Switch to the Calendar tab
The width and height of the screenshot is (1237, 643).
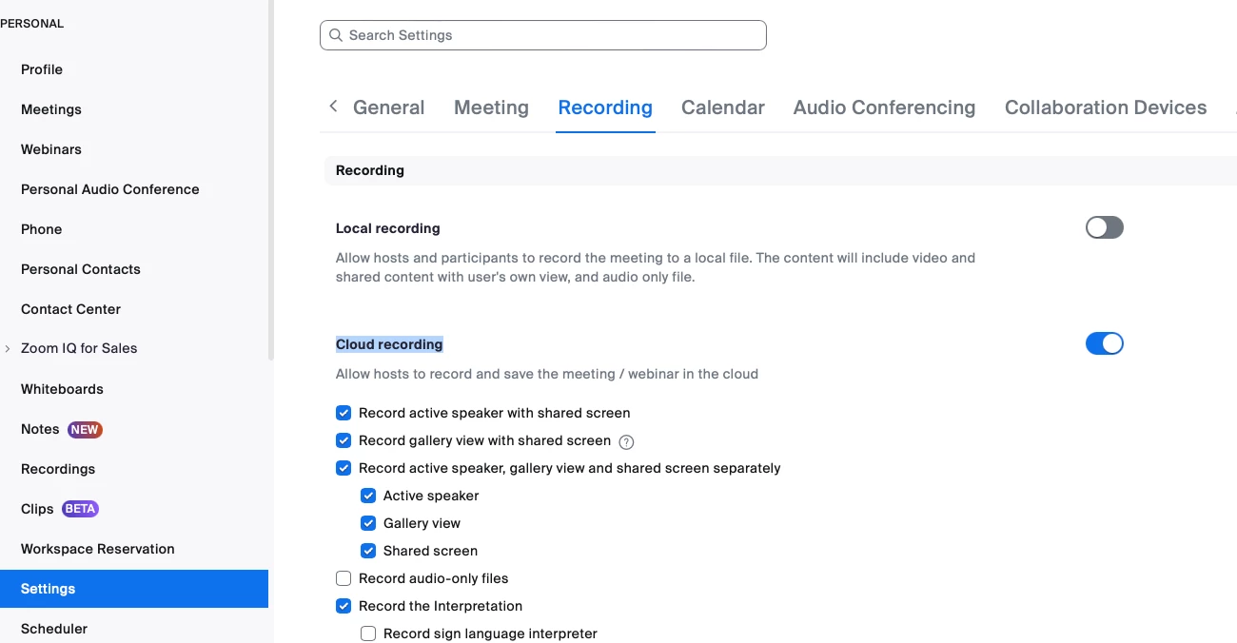[x=723, y=107]
